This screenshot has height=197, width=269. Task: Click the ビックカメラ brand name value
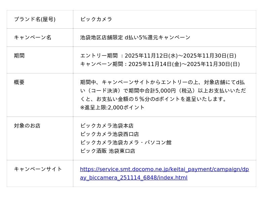(96, 19)
